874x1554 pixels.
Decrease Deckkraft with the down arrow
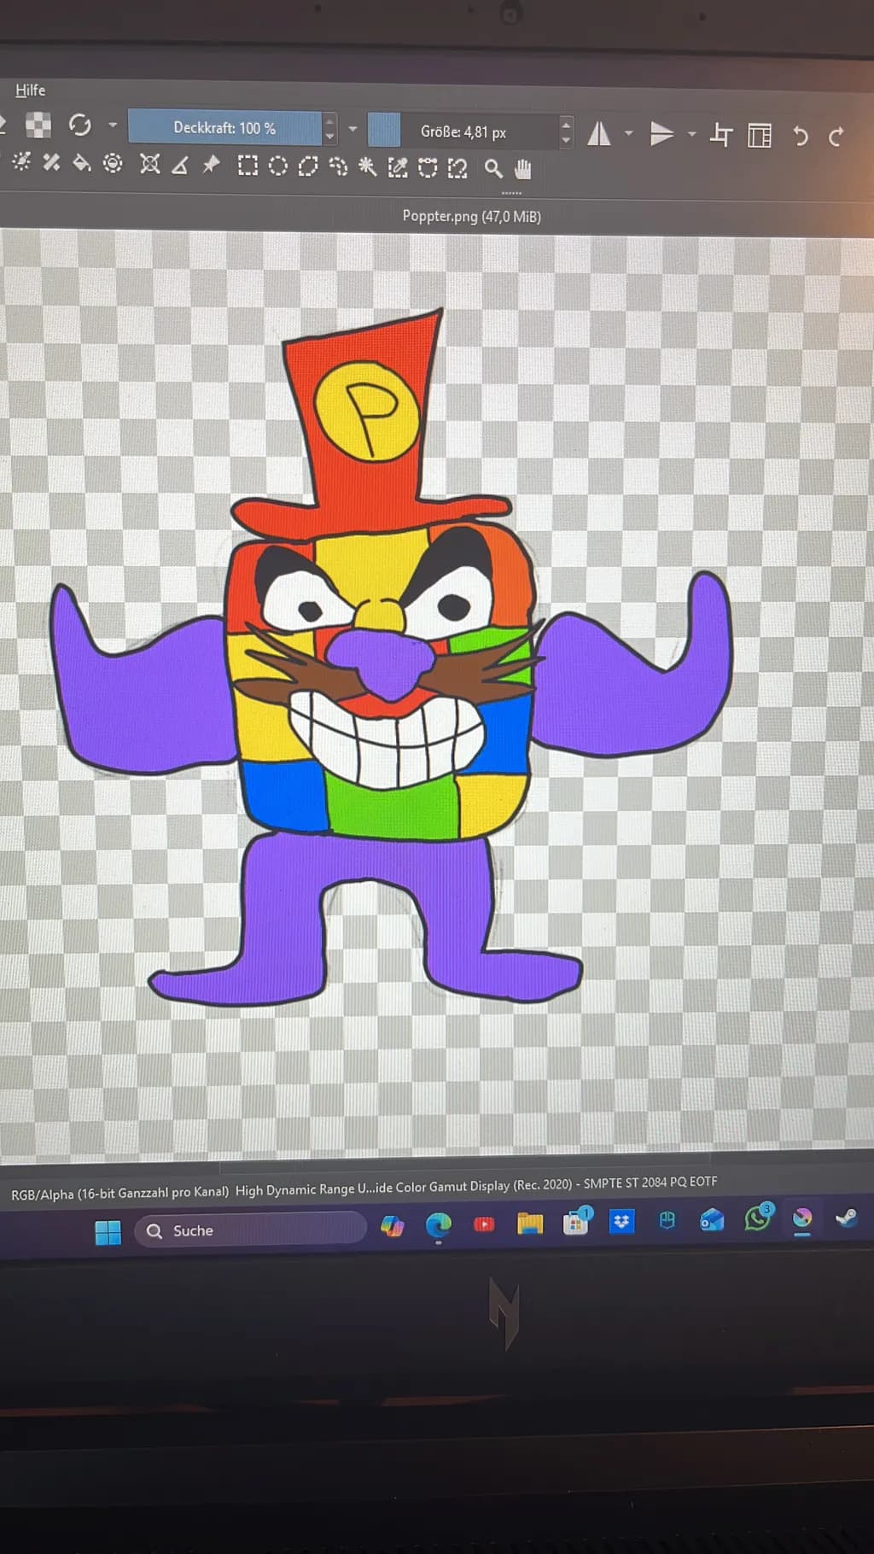click(329, 137)
